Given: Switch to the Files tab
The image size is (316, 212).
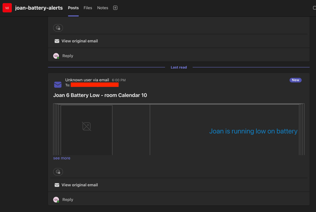Looking at the screenshot, I should click(88, 8).
